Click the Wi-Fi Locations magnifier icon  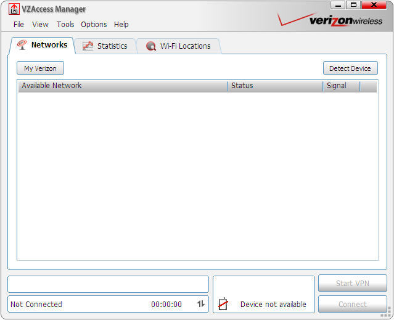coord(151,46)
